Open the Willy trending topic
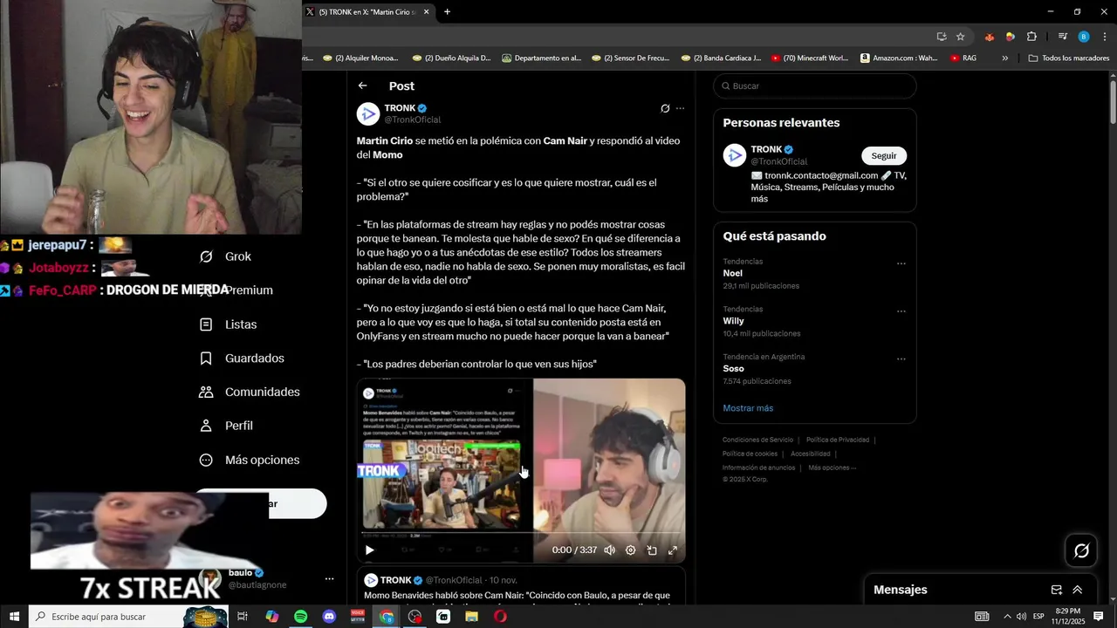The height and width of the screenshot is (628, 1117). (734, 321)
